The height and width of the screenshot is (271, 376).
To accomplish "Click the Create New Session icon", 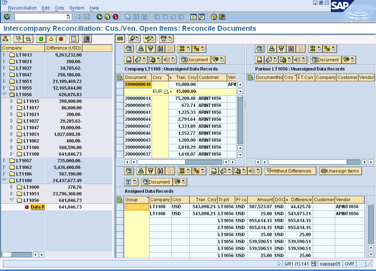I will [193, 17].
